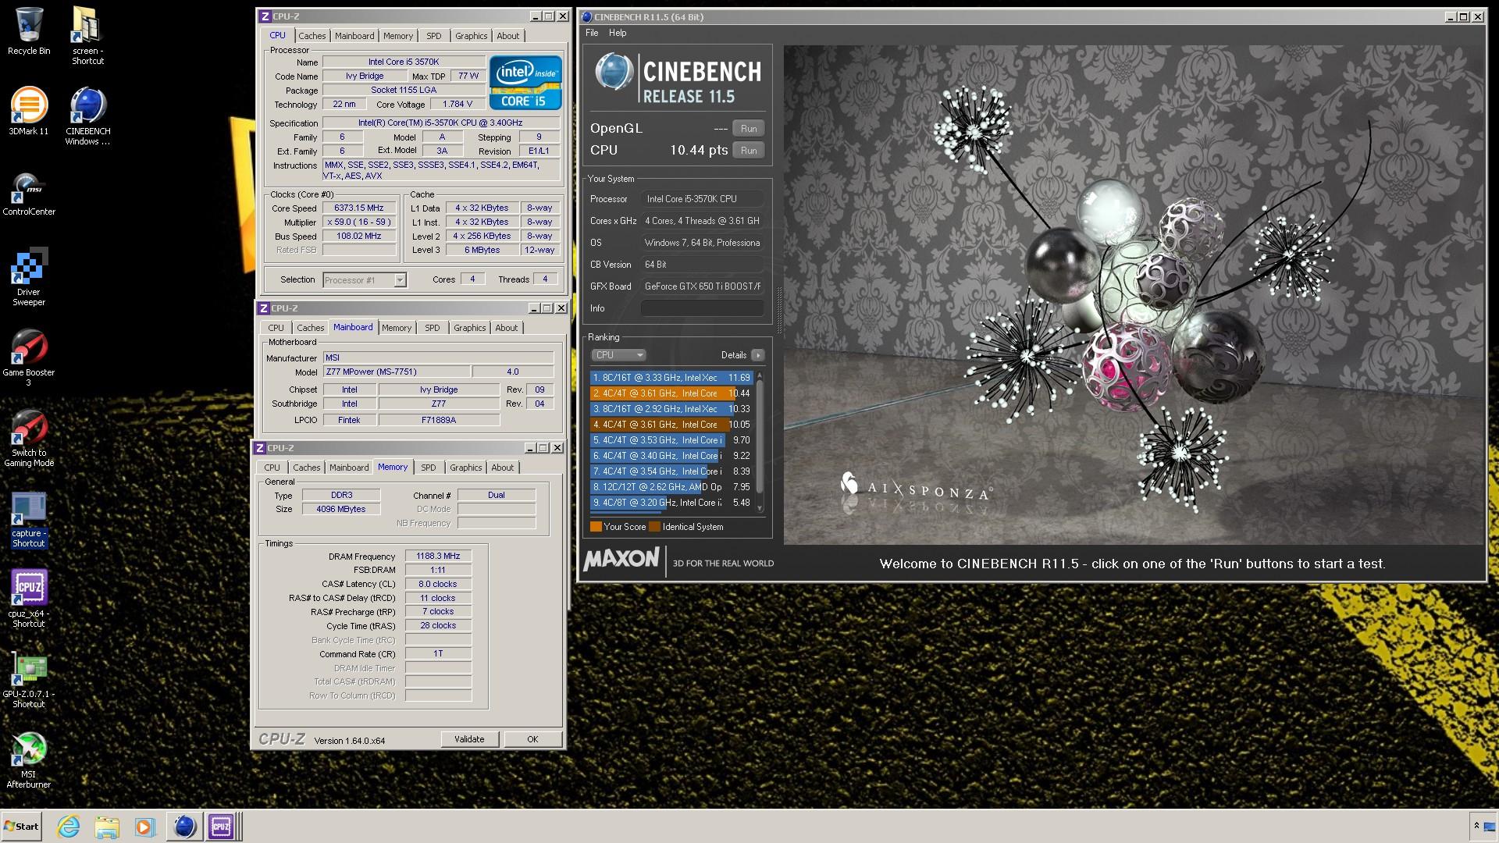
Task: Click Validate button in CPU-Z
Action: pos(469,739)
